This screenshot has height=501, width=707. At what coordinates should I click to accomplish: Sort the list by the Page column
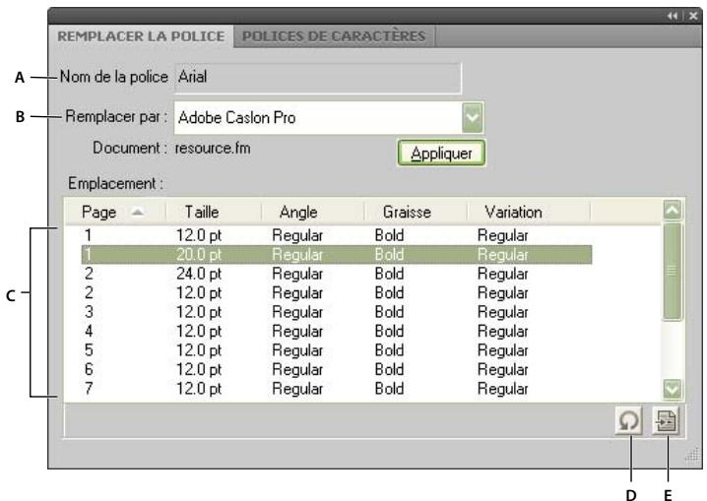pos(115,213)
